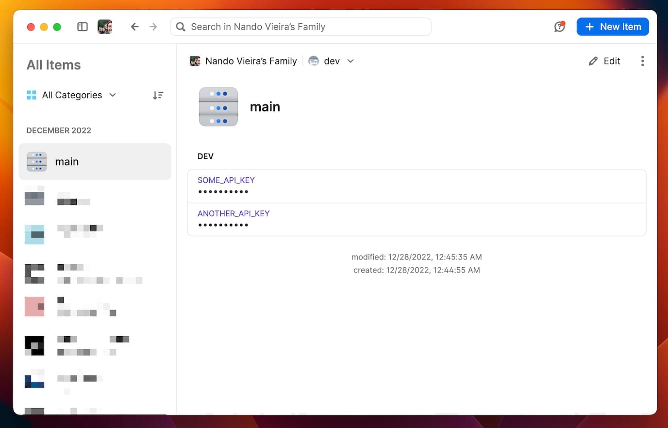Focus the Search in Nando Vieira's Family box
This screenshot has height=428, width=668.
[x=301, y=27]
